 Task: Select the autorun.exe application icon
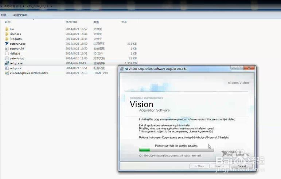point(7,43)
